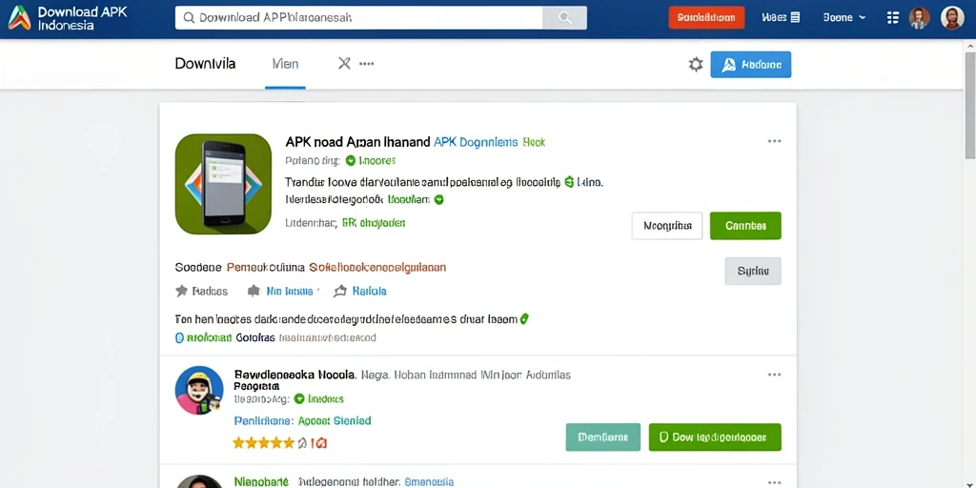Open the green phone app icon
The height and width of the screenshot is (488, 976).
click(x=223, y=184)
